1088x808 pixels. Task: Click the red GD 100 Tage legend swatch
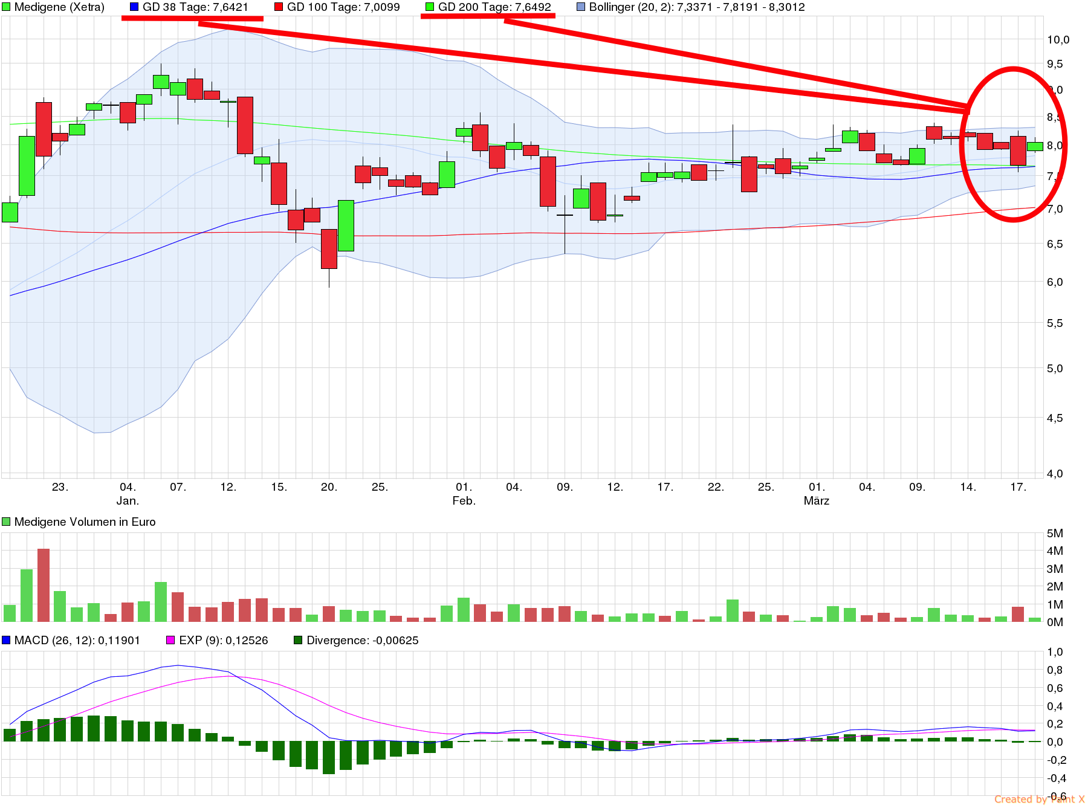[279, 7]
